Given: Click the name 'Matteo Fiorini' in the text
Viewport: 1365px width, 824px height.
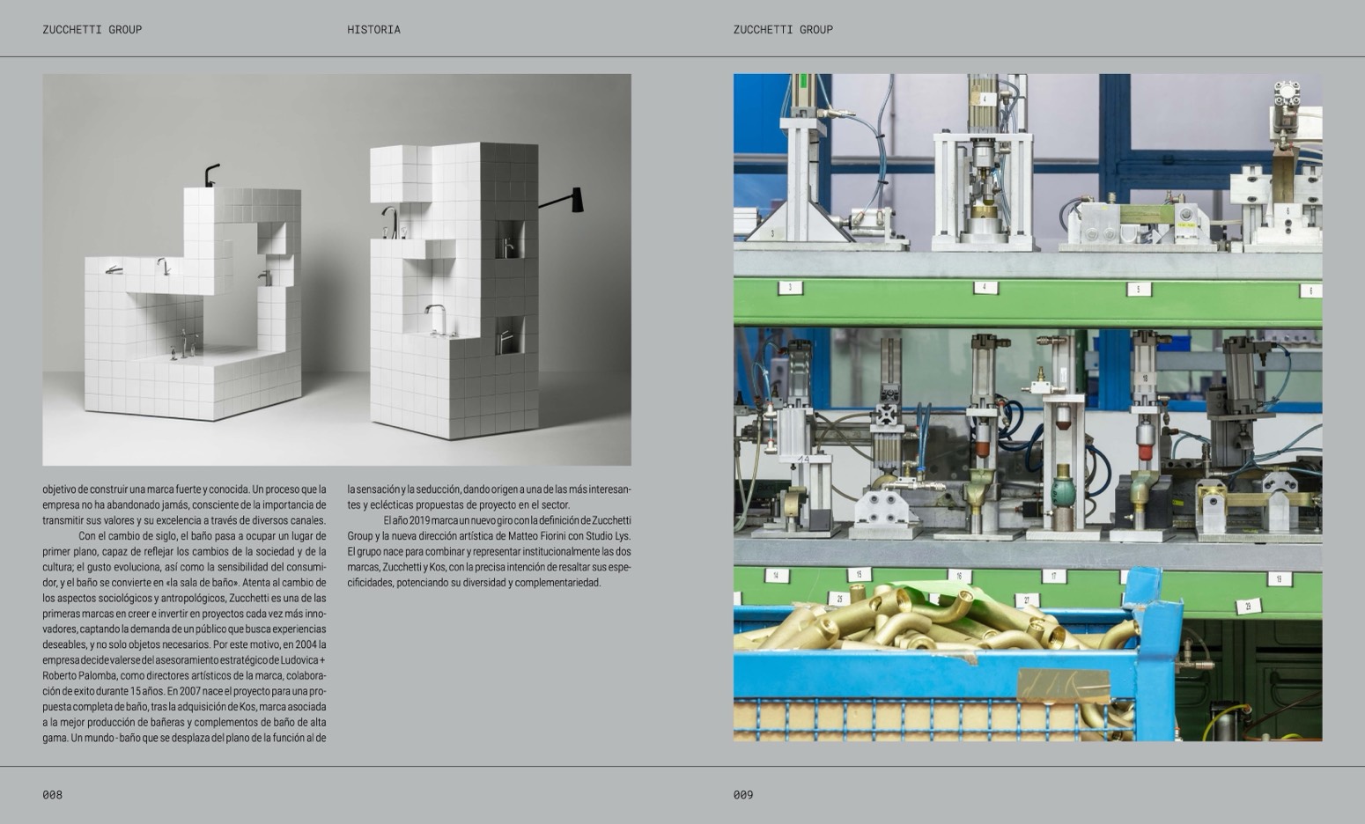Looking at the screenshot, I should pyautogui.click(x=538, y=536).
